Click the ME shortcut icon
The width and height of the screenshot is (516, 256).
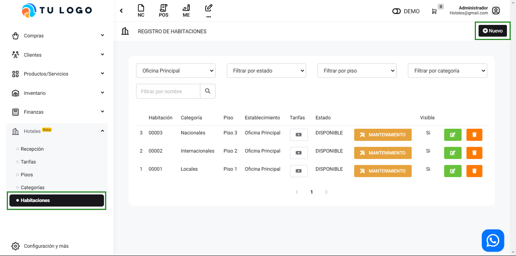(x=186, y=11)
